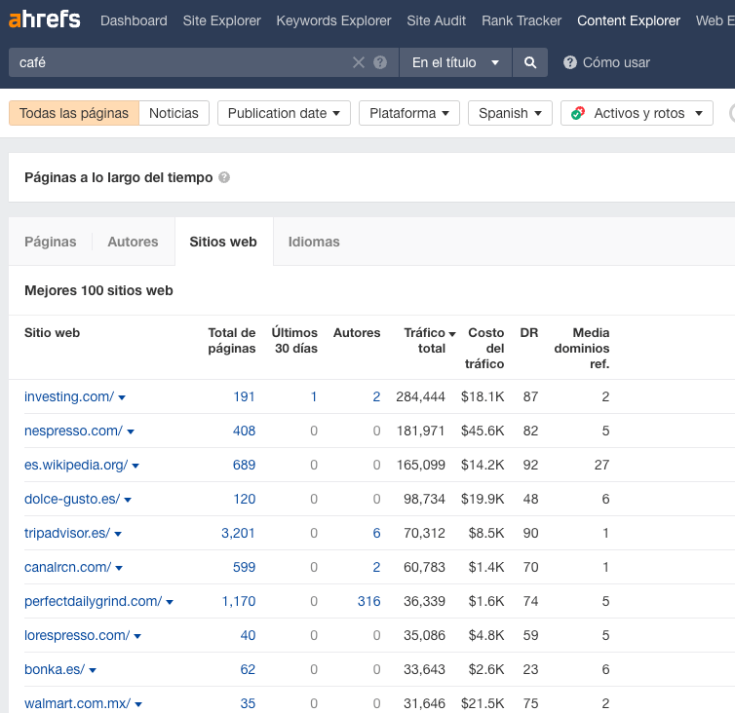Click the Activos y rotos link status icon
Screen dimensions: 735x713
click(578, 113)
